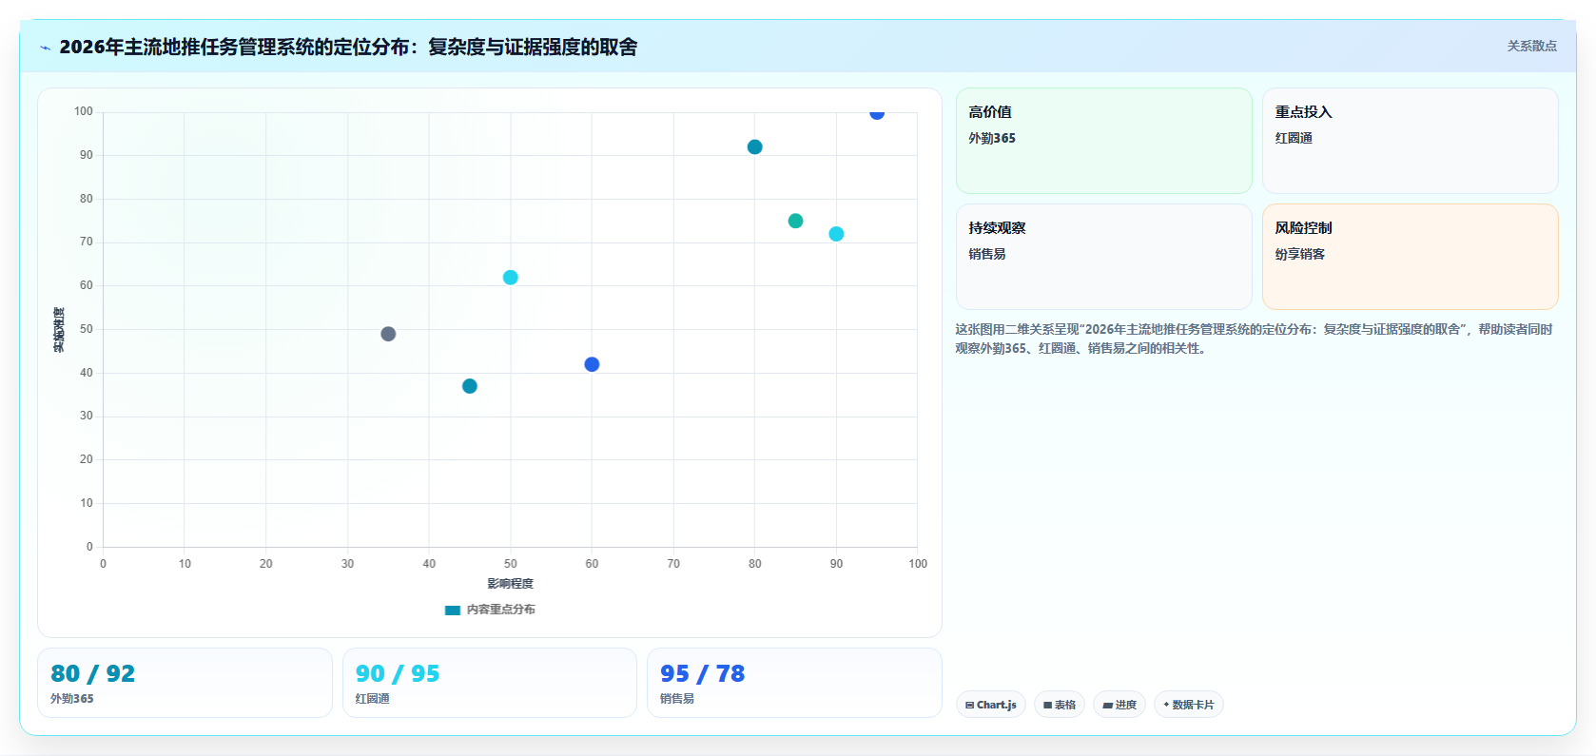
Task: Click the 90 / 95 红圆通 stat card
Action: tap(489, 683)
